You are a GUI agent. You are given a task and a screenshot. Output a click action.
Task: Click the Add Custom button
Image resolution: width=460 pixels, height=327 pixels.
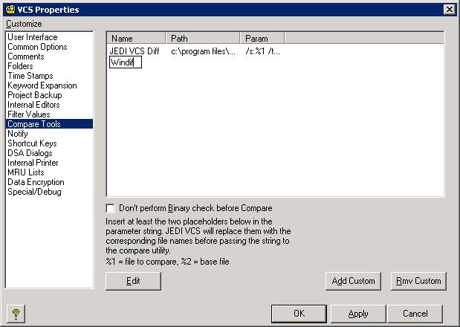[353, 281]
